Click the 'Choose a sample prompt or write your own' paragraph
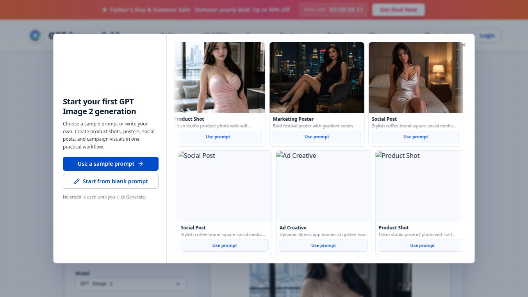 click(109, 135)
